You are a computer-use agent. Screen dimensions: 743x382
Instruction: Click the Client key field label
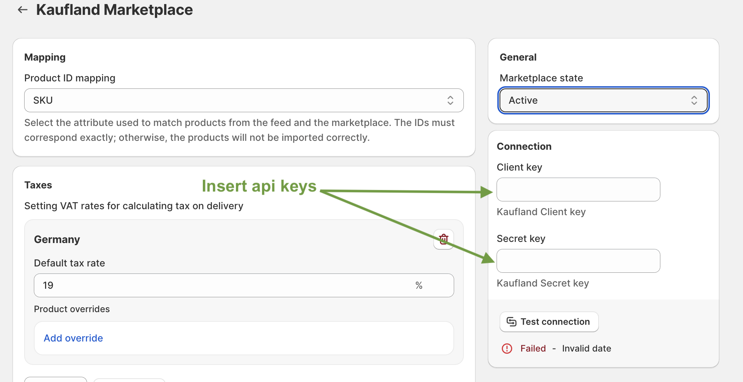tap(520, 167)
